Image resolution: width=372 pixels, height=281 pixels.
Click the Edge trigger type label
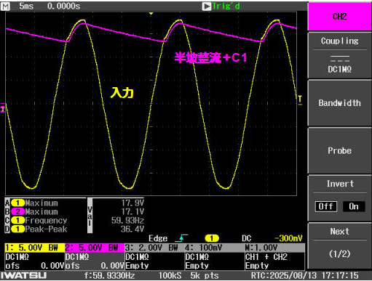click(158, 238)
